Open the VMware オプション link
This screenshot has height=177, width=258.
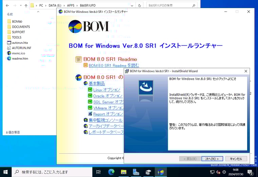[108, 108]
